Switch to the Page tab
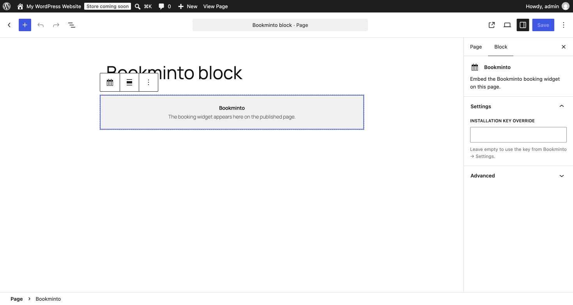573x305 pixels. [476, 47]
